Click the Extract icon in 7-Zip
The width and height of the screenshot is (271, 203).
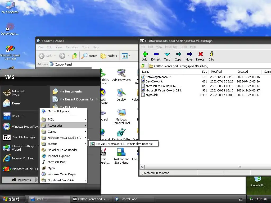pyautogui.click(x=156, y=56)
